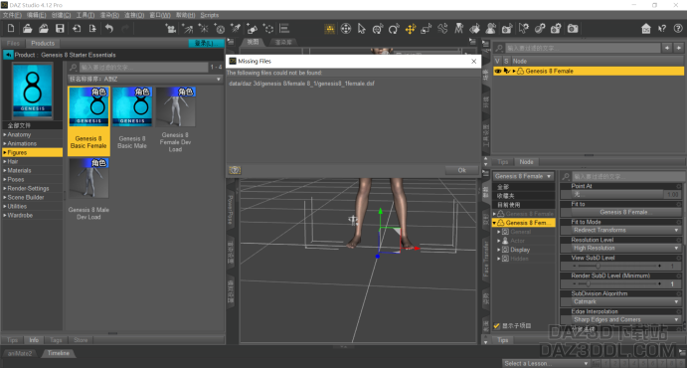Click the Scene pane filter text field
This screenshot has height=368, width=687.
583,48
